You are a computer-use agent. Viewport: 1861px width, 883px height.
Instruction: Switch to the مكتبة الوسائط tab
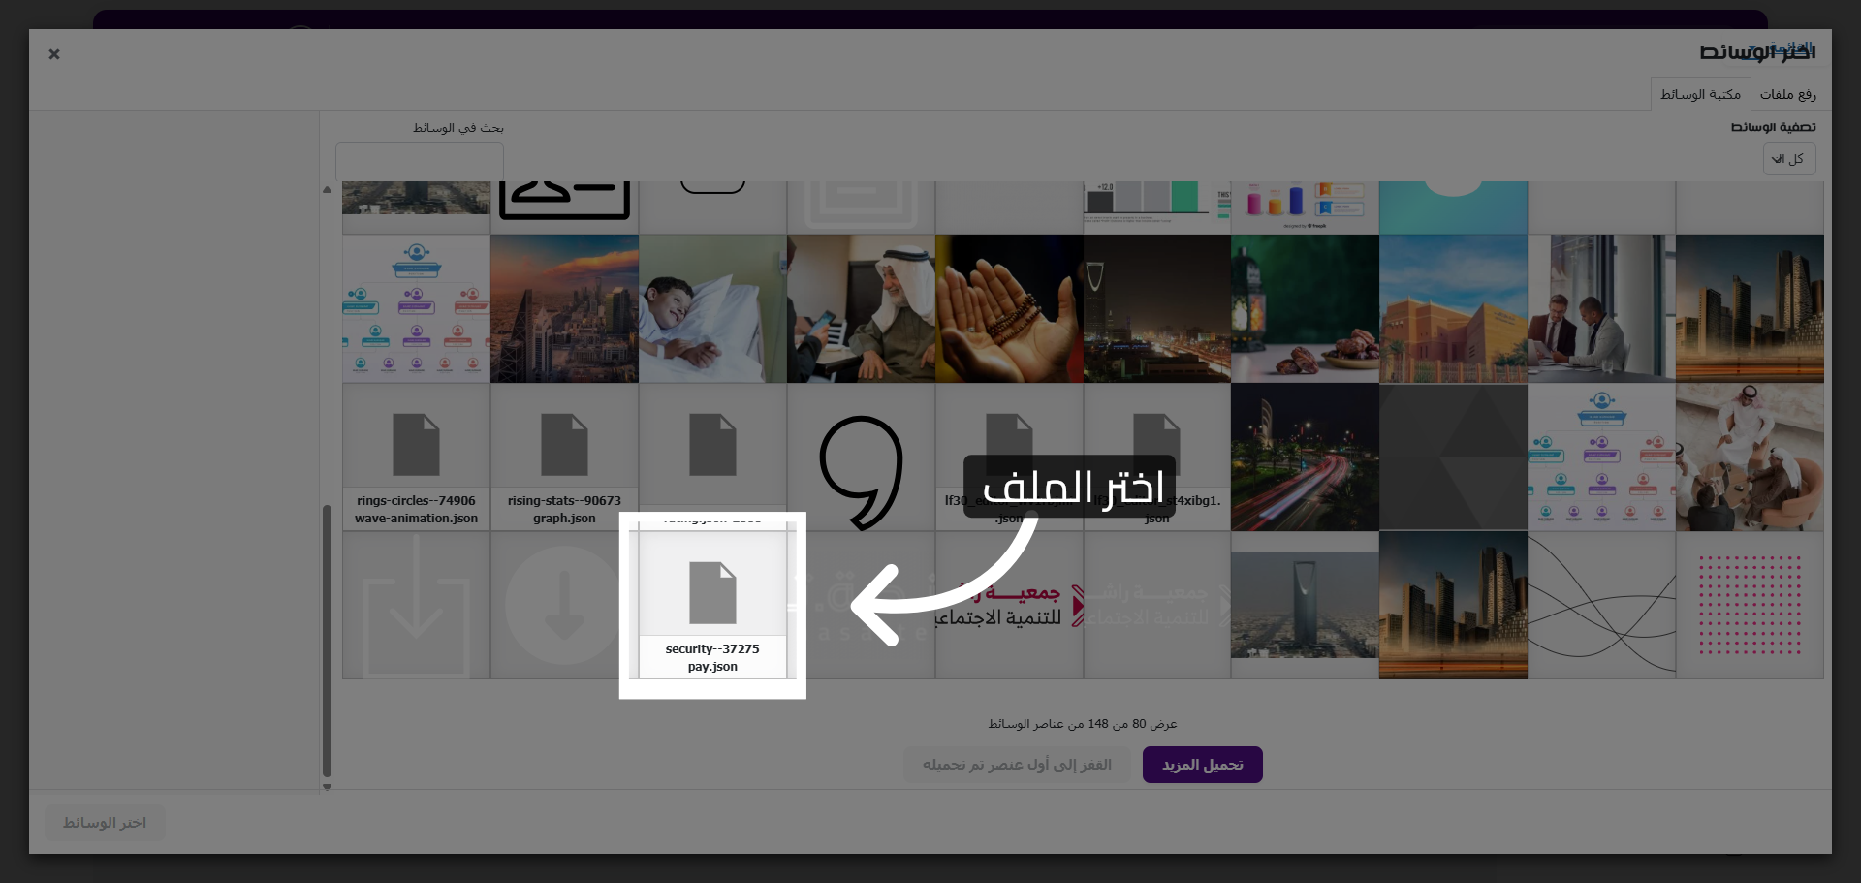(1700, 94)
